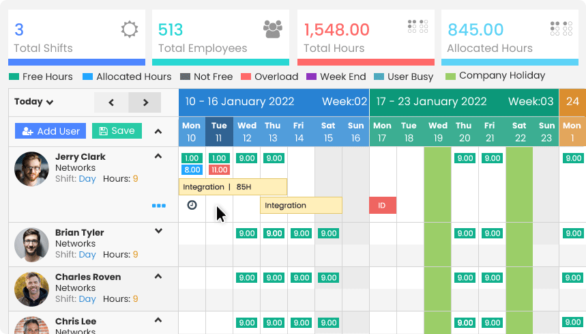Viewport: 586px width, 334px height.
Task: Expand Brian Tyler's row
Action: point(158,231)
